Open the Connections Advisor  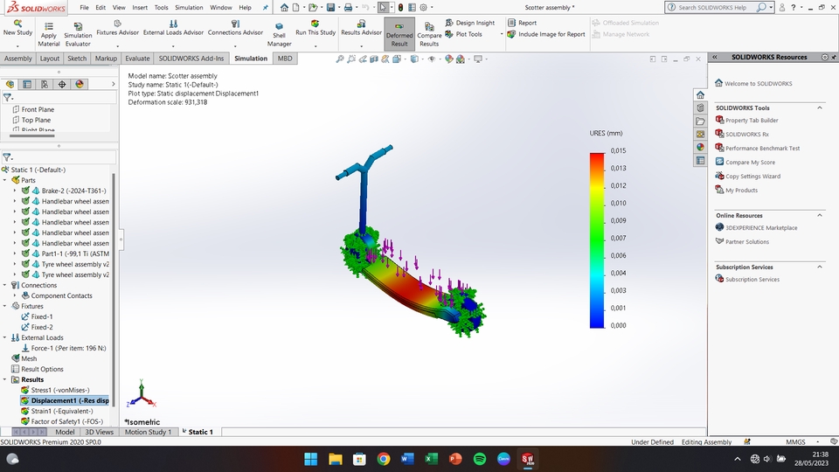coord(235,28)
